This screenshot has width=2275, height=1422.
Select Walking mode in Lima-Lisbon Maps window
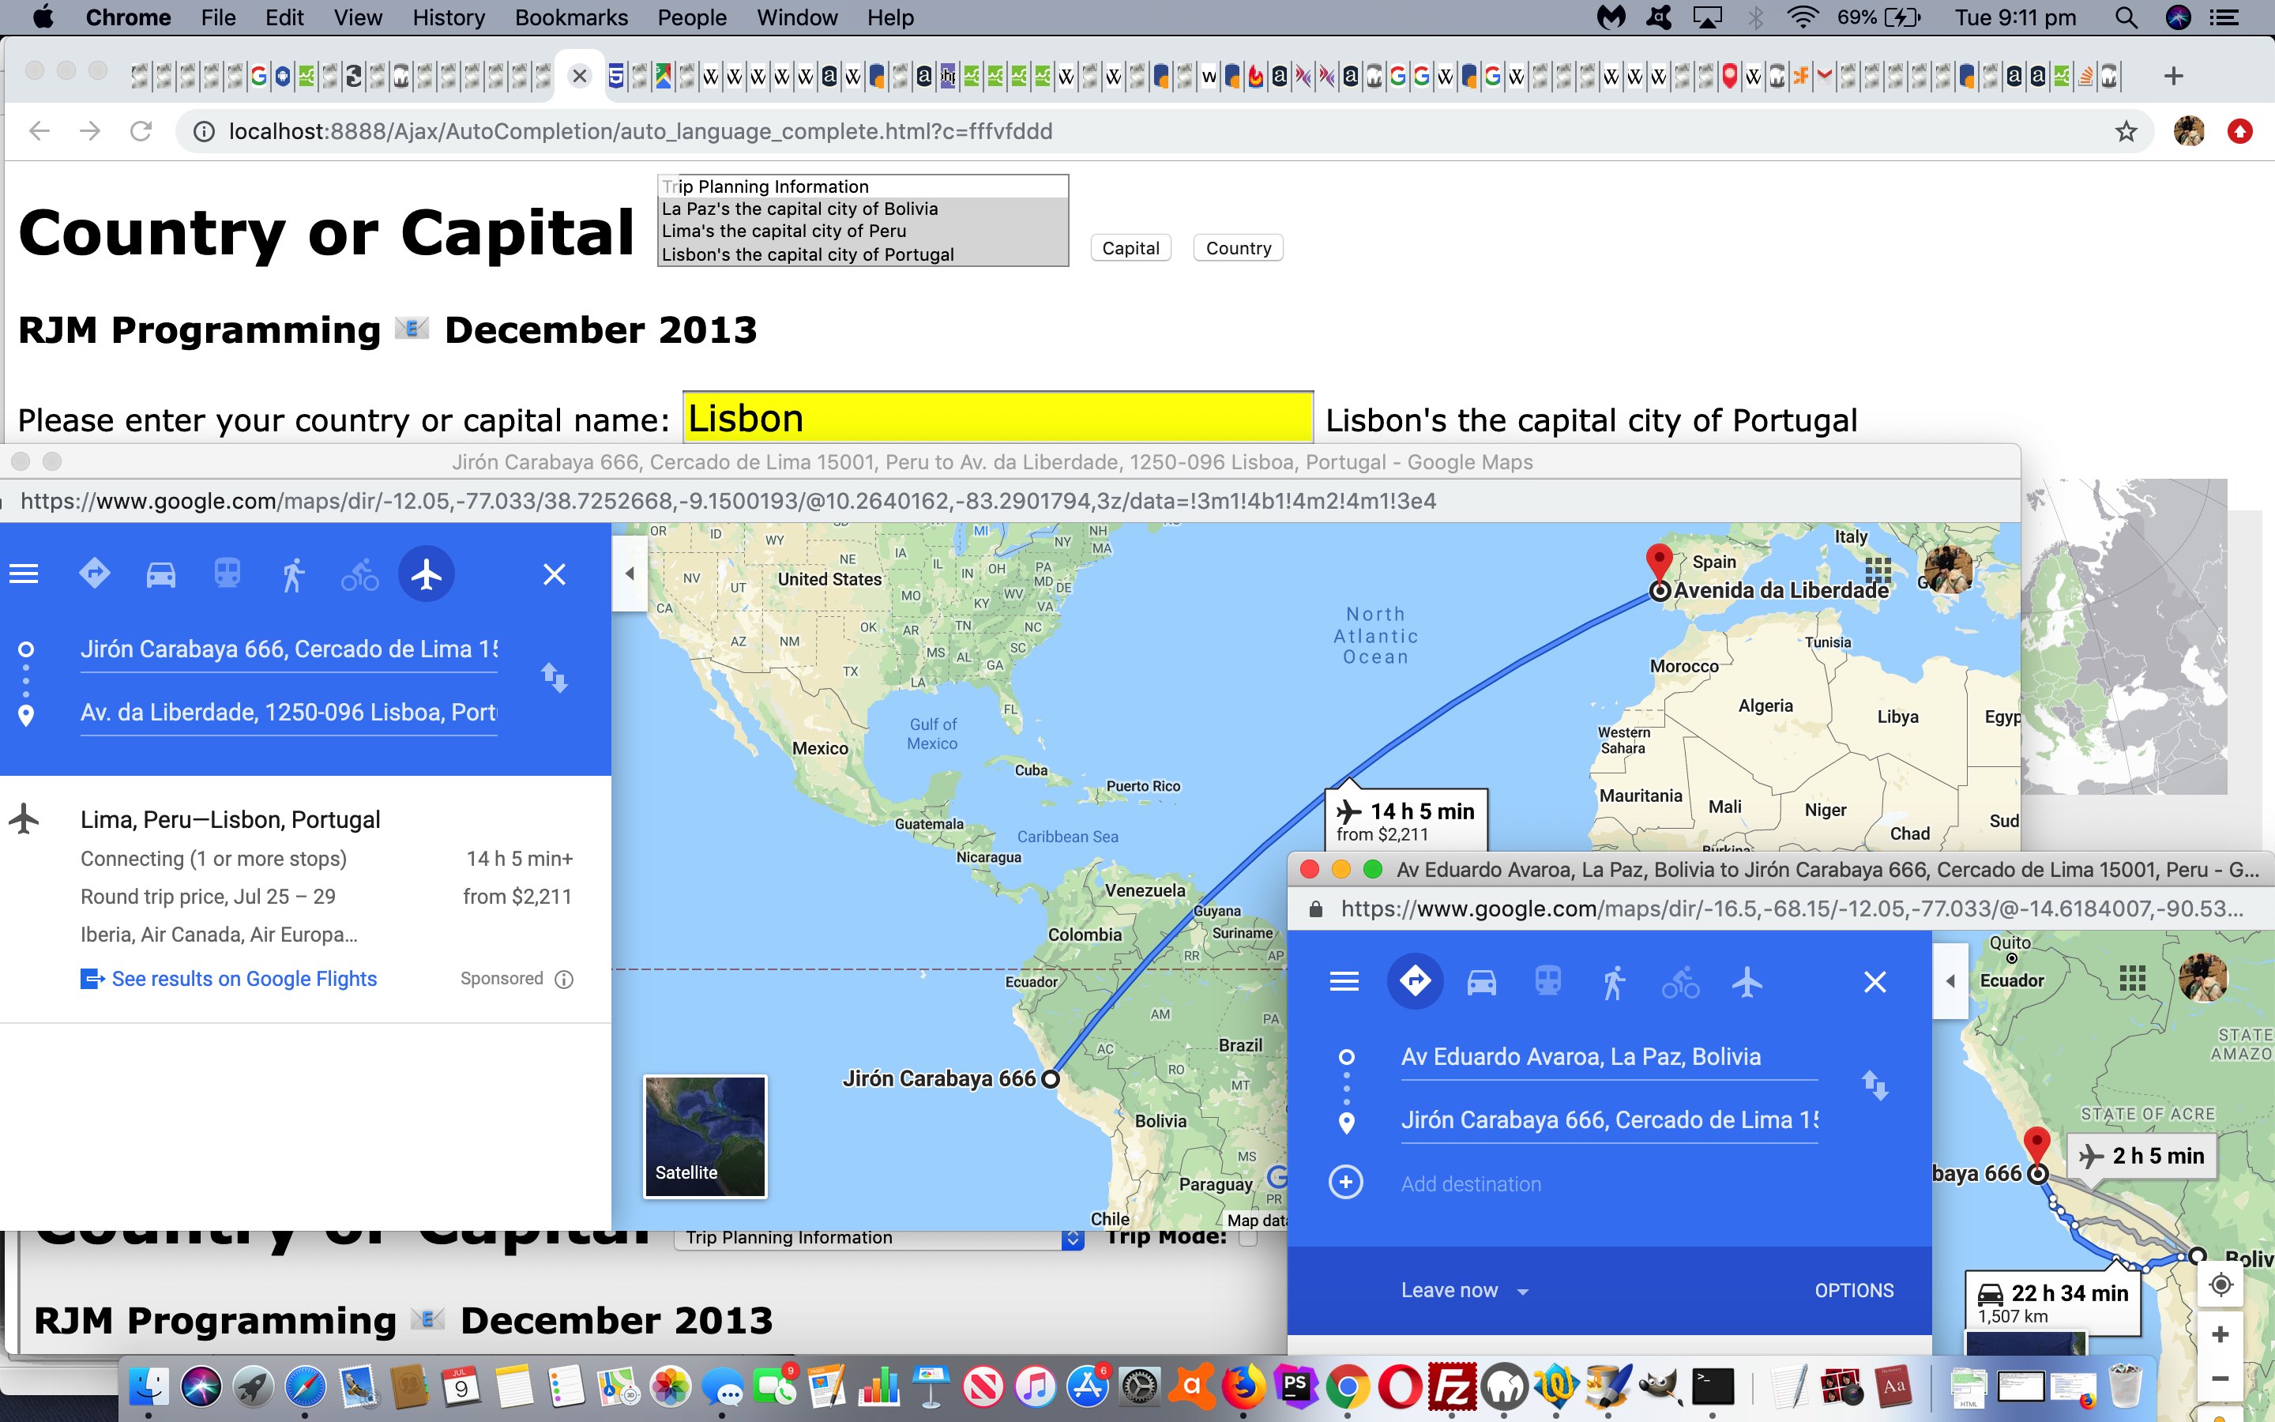(293, 574)
